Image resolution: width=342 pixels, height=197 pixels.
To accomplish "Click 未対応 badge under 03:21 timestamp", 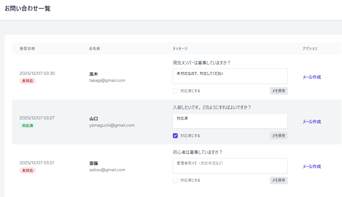I will [x=27, y=170].
